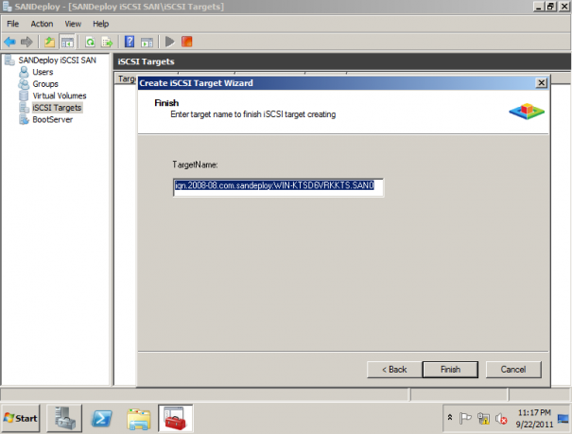Click the orange Stop service icon
The image size is (572, 434).
(187, 42)
